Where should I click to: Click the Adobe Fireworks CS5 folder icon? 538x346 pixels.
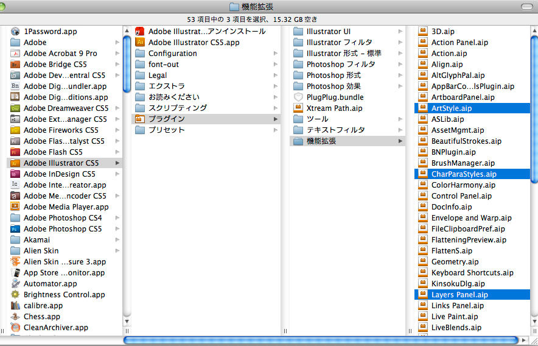click(x=15, y=130)
